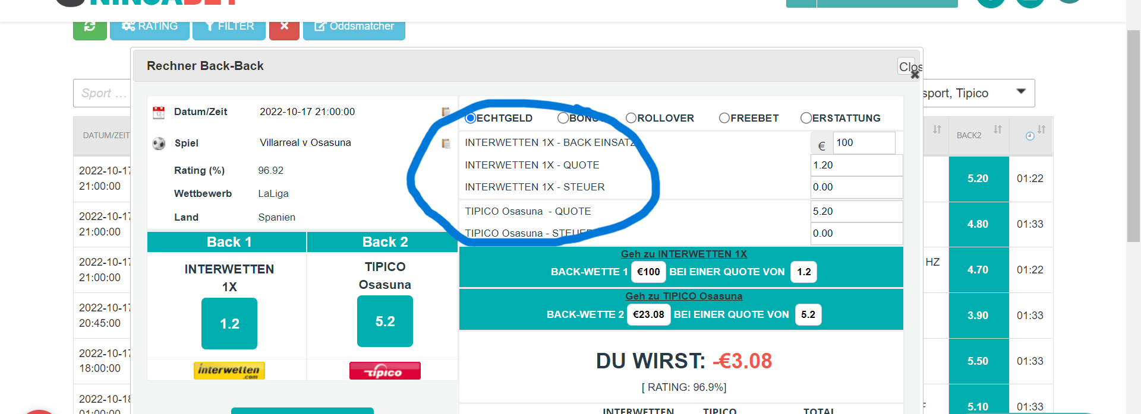Viewport: 1141px width, 414px height.
Task: Sort by the BACK2 column header
Action: point(979,135)
